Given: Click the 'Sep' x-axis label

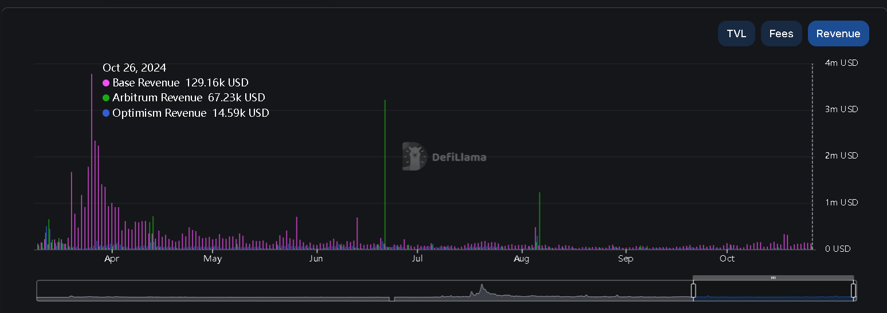Looking at the screenshot, I should (626, 259).
